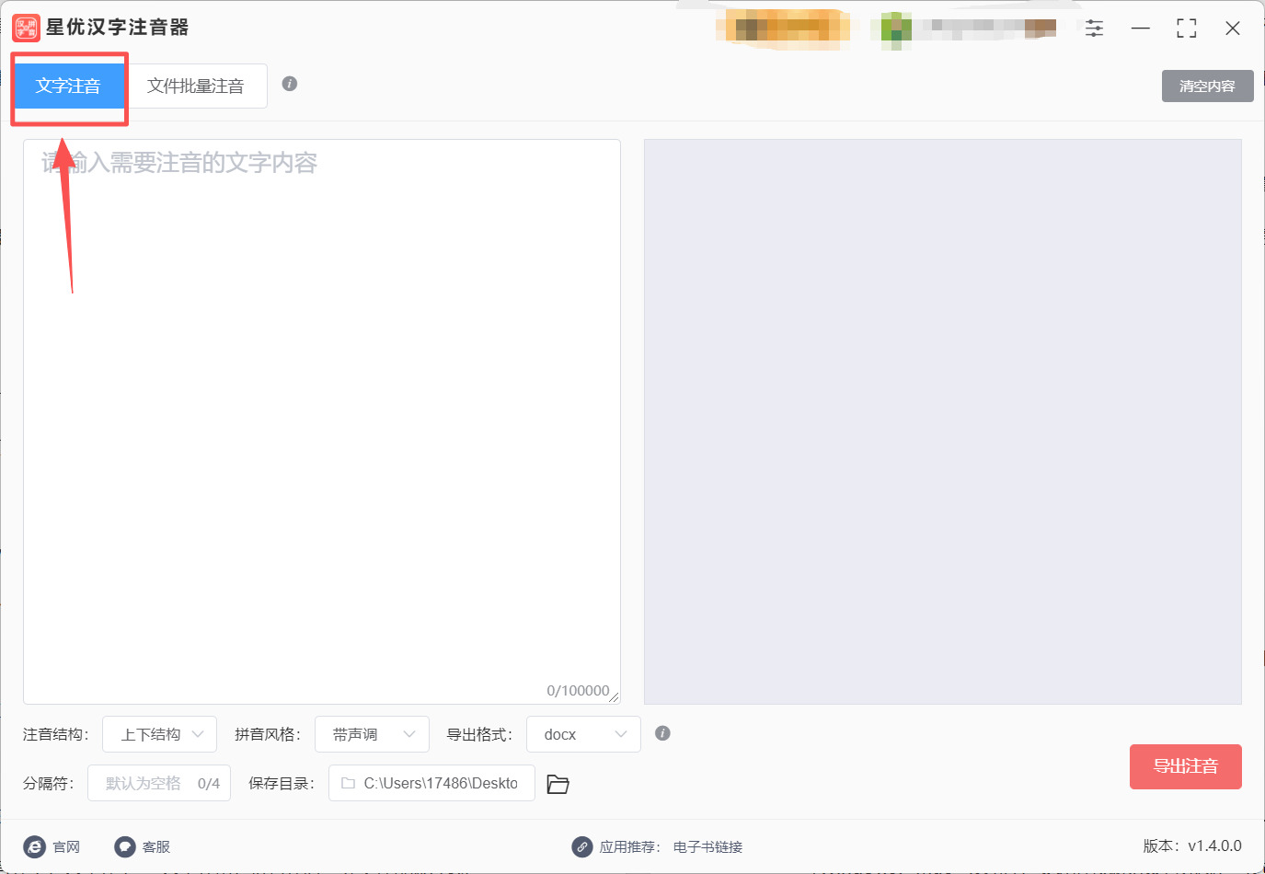The height and width of the screenshot is (874, 1265).
Task: Open the 拼音风格 dropdown showing 带声调
Action: pos(372,733)
